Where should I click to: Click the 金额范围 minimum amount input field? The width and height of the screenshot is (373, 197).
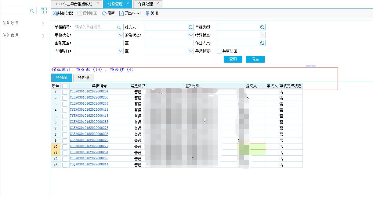click(99, 43)
